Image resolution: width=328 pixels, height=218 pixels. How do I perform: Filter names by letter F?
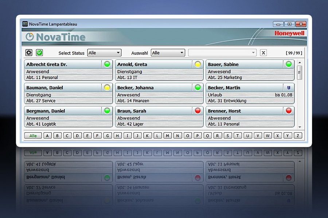coord(97,136)
